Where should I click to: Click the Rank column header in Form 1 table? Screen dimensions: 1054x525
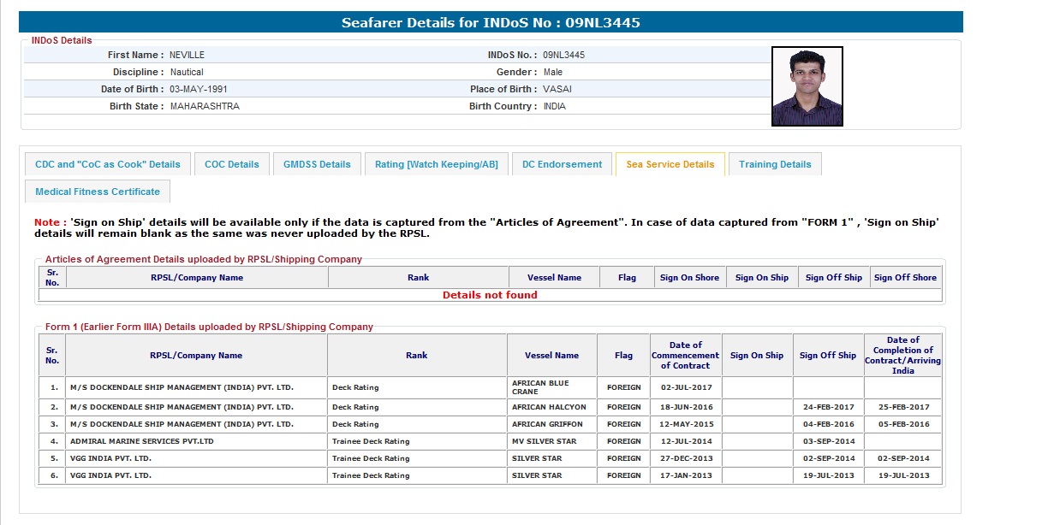click(417, 356)
